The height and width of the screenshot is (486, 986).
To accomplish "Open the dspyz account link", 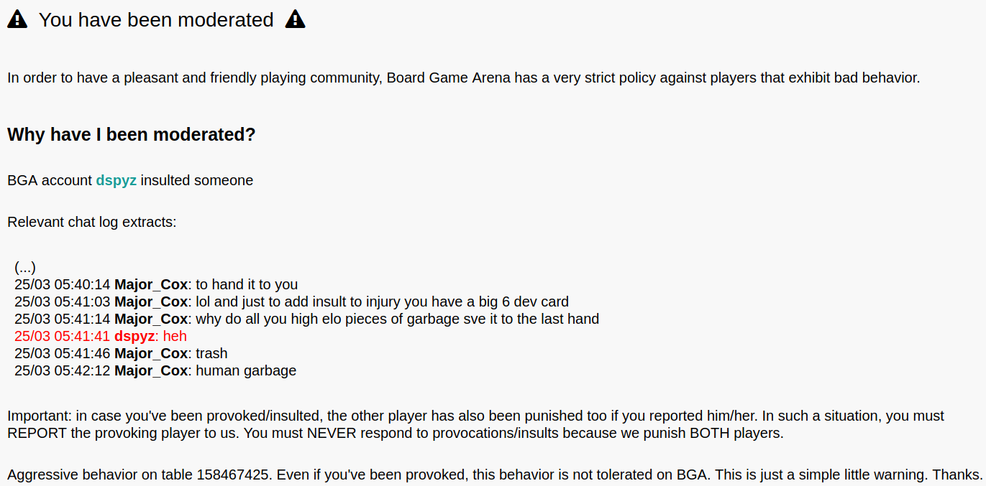I will pos(117,180).
